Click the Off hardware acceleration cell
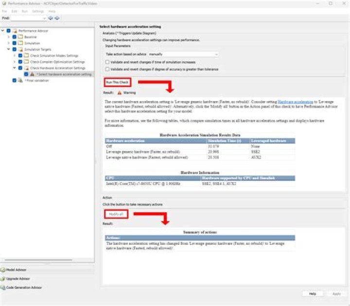The image size is (350, 306). [x=109, y=146]
